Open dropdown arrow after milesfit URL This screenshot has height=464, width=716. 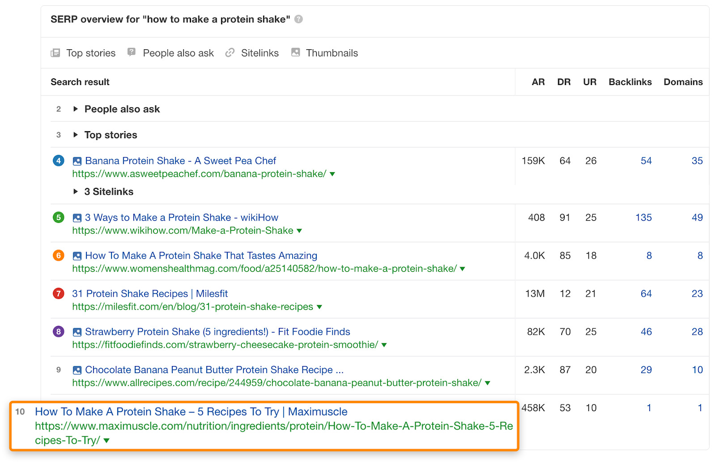pos(320,307)
